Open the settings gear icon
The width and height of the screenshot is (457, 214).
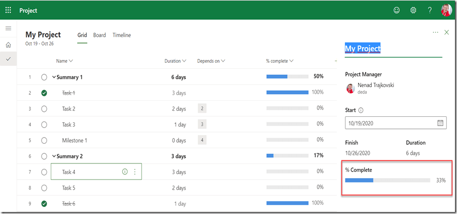413,10
